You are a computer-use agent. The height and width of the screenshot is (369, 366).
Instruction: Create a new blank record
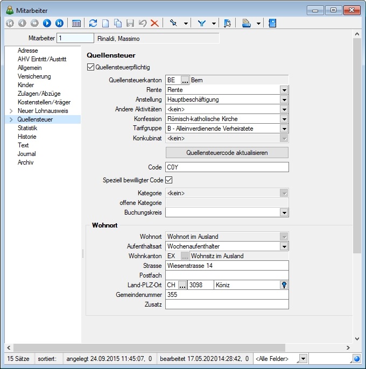click(105, 23)
